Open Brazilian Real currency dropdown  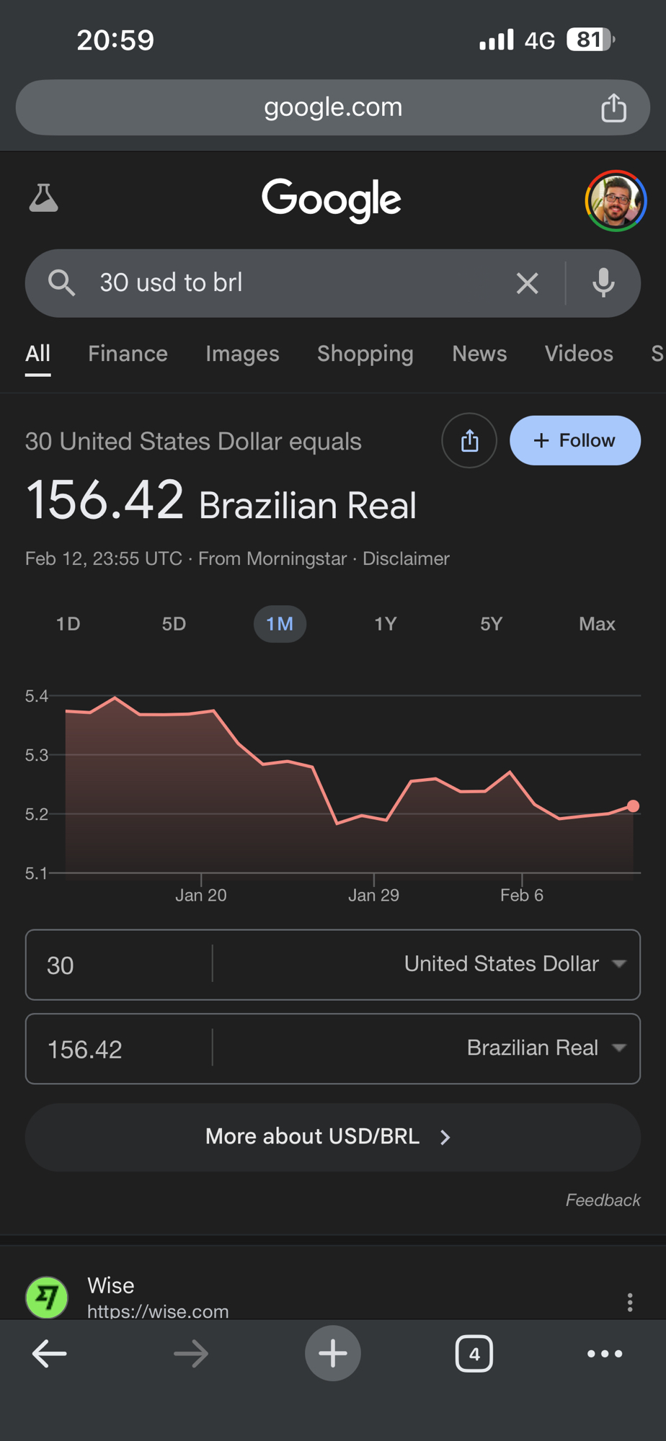(544, 1048)
